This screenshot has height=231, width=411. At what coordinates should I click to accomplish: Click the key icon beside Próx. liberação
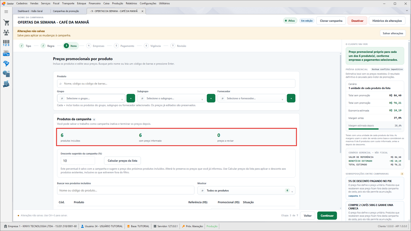pos(183,226)
